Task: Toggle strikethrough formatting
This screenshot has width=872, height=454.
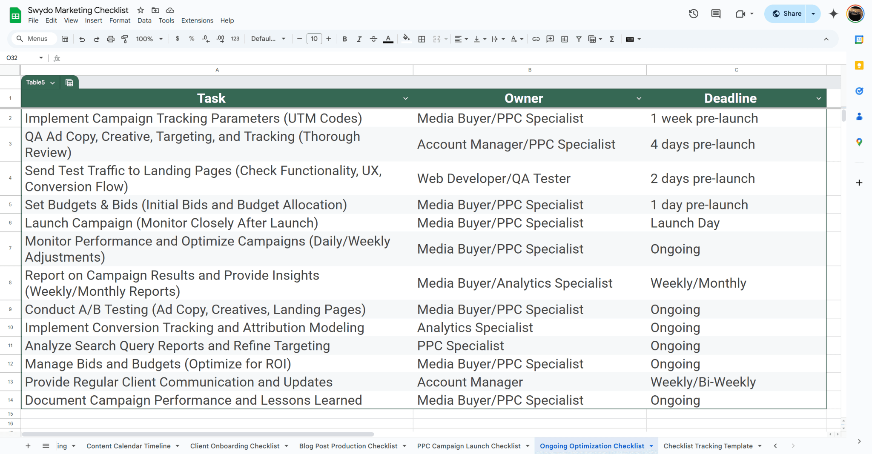Action: [x=373, y=39]
